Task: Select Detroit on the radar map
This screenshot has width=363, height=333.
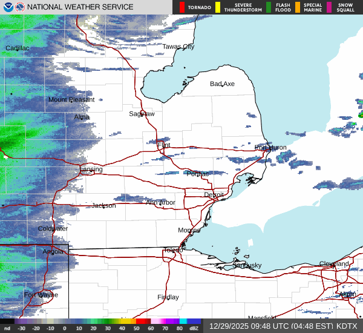Action: [x=214, y=195]
